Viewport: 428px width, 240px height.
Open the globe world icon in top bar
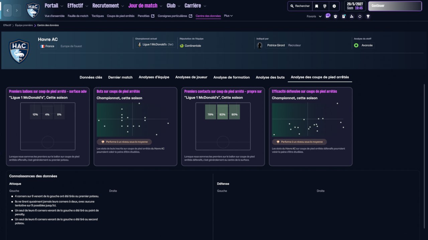pyautogui.click(x=325, y=6)
